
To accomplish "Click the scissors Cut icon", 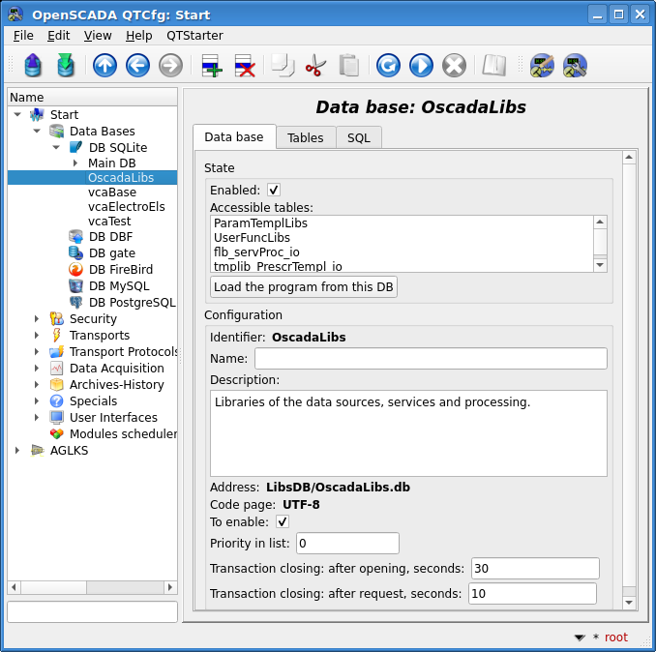I will [x=315, y=66].
